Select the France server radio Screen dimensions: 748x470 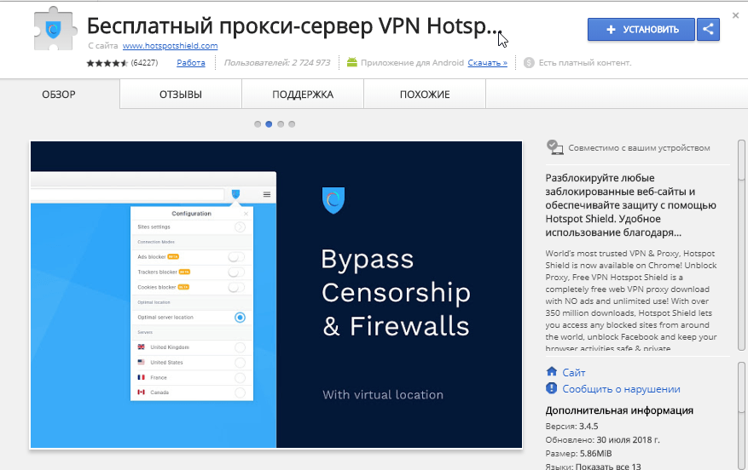240,378
